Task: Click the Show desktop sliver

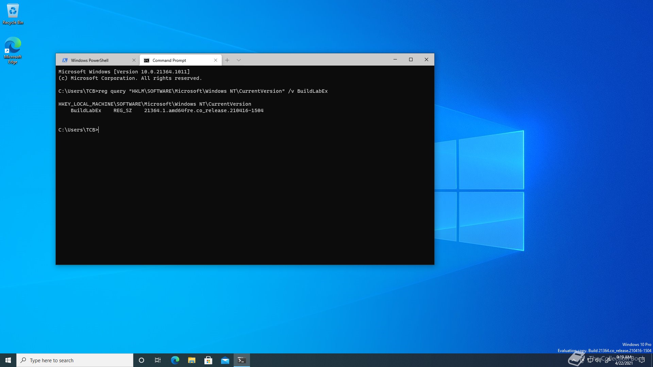Action: coord(652,360)
